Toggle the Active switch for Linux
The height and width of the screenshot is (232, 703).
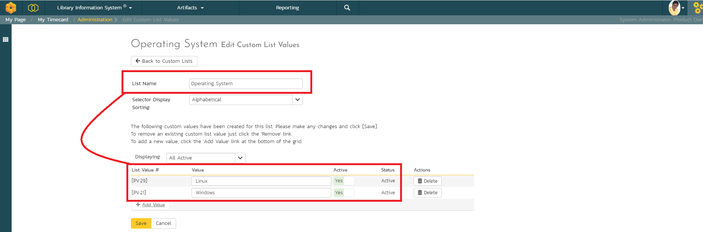coord(344,181)
